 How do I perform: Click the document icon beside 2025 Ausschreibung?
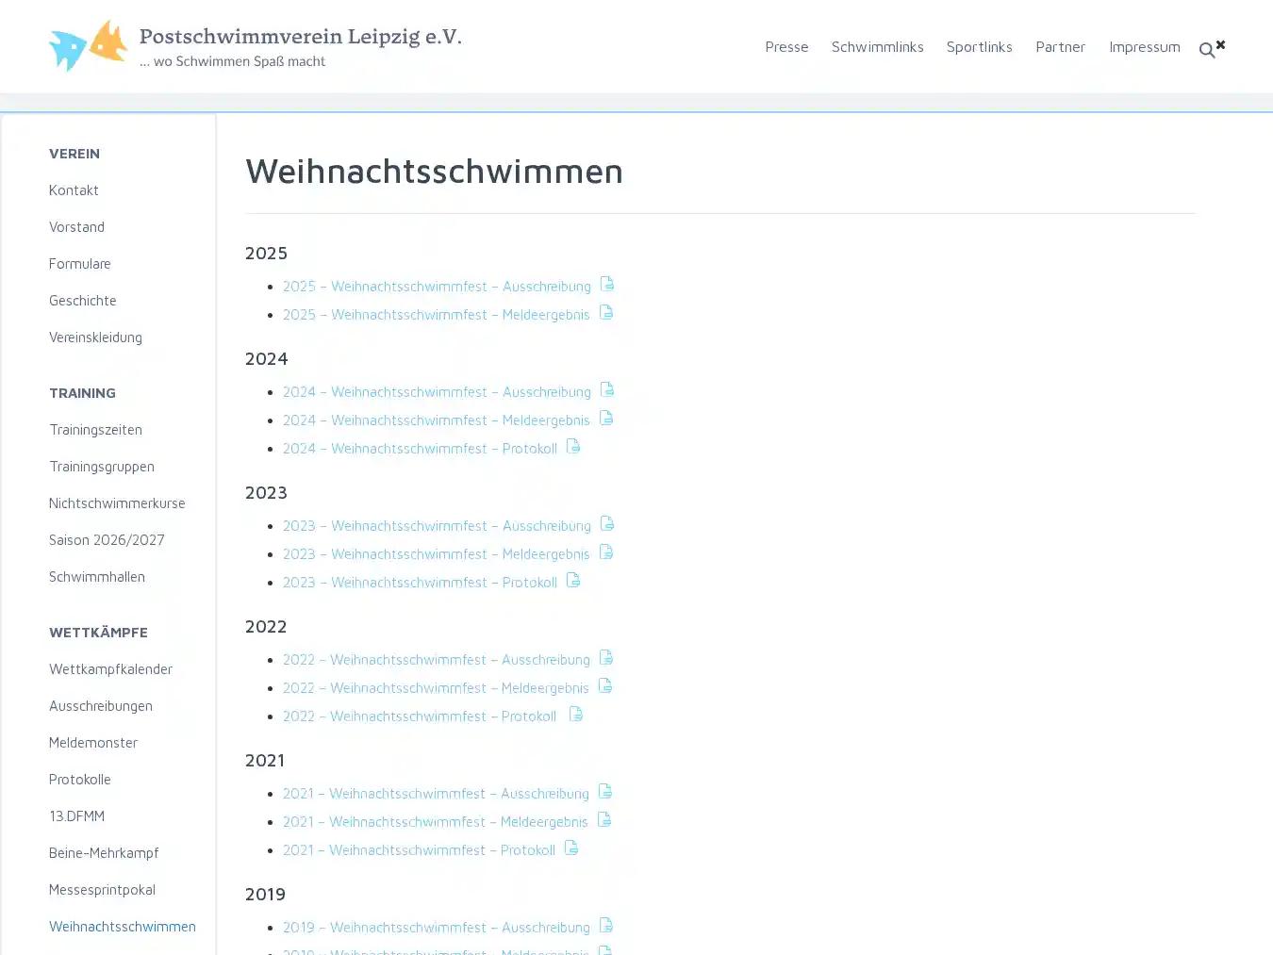(607, 284)
